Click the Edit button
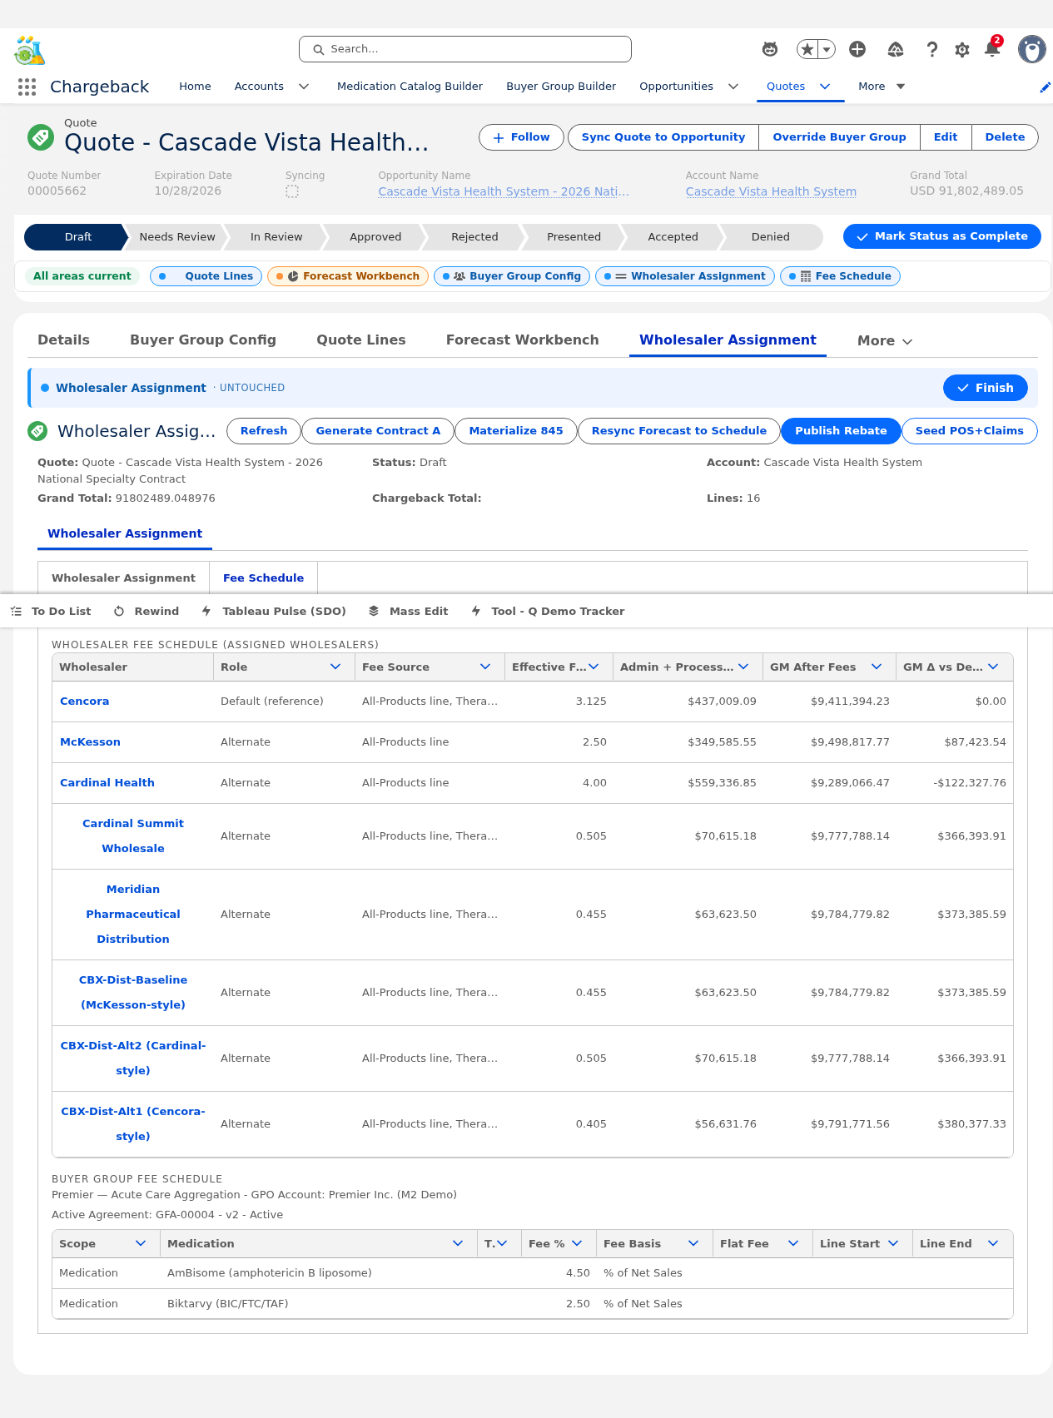This screenshot has height=1418, width=1053. click(946, 137)
